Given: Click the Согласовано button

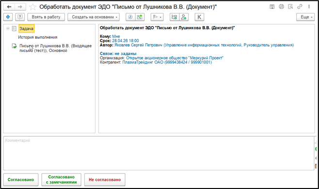Looking at the screenshot, I should 21,180.
